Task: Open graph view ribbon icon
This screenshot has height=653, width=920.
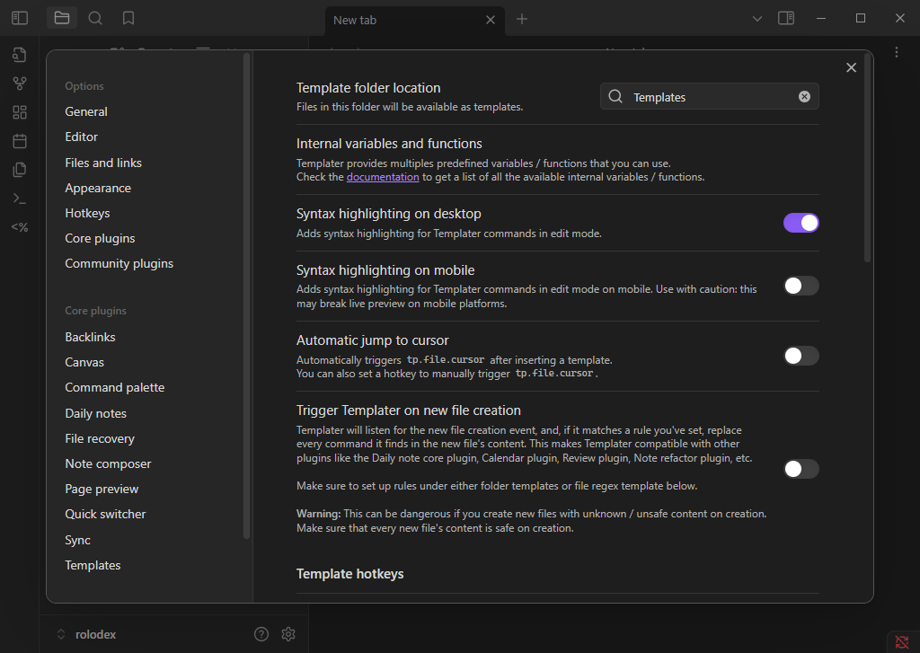Action: point(20,84)
